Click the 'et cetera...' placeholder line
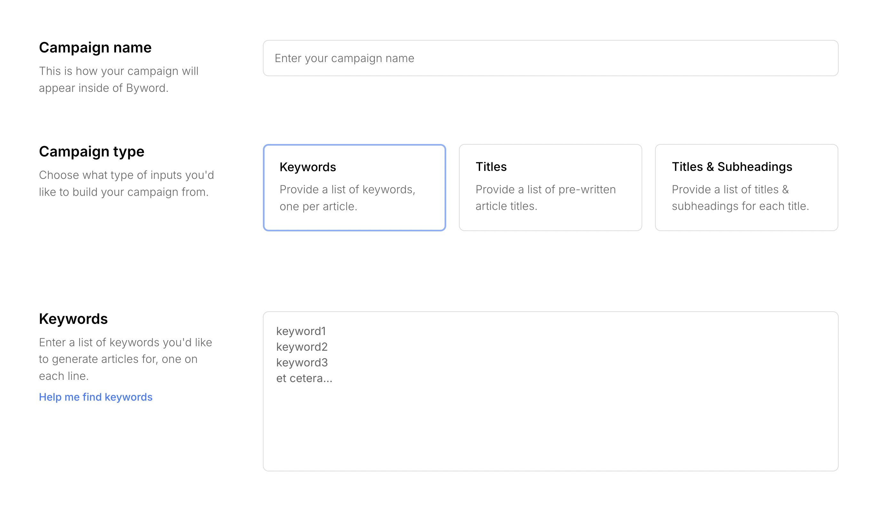 coord(304,378)
